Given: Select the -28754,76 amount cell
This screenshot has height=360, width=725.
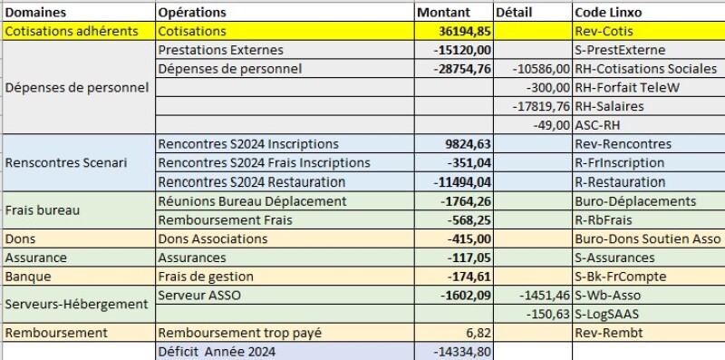Looking at the screenshot, I should coord(454,69).
